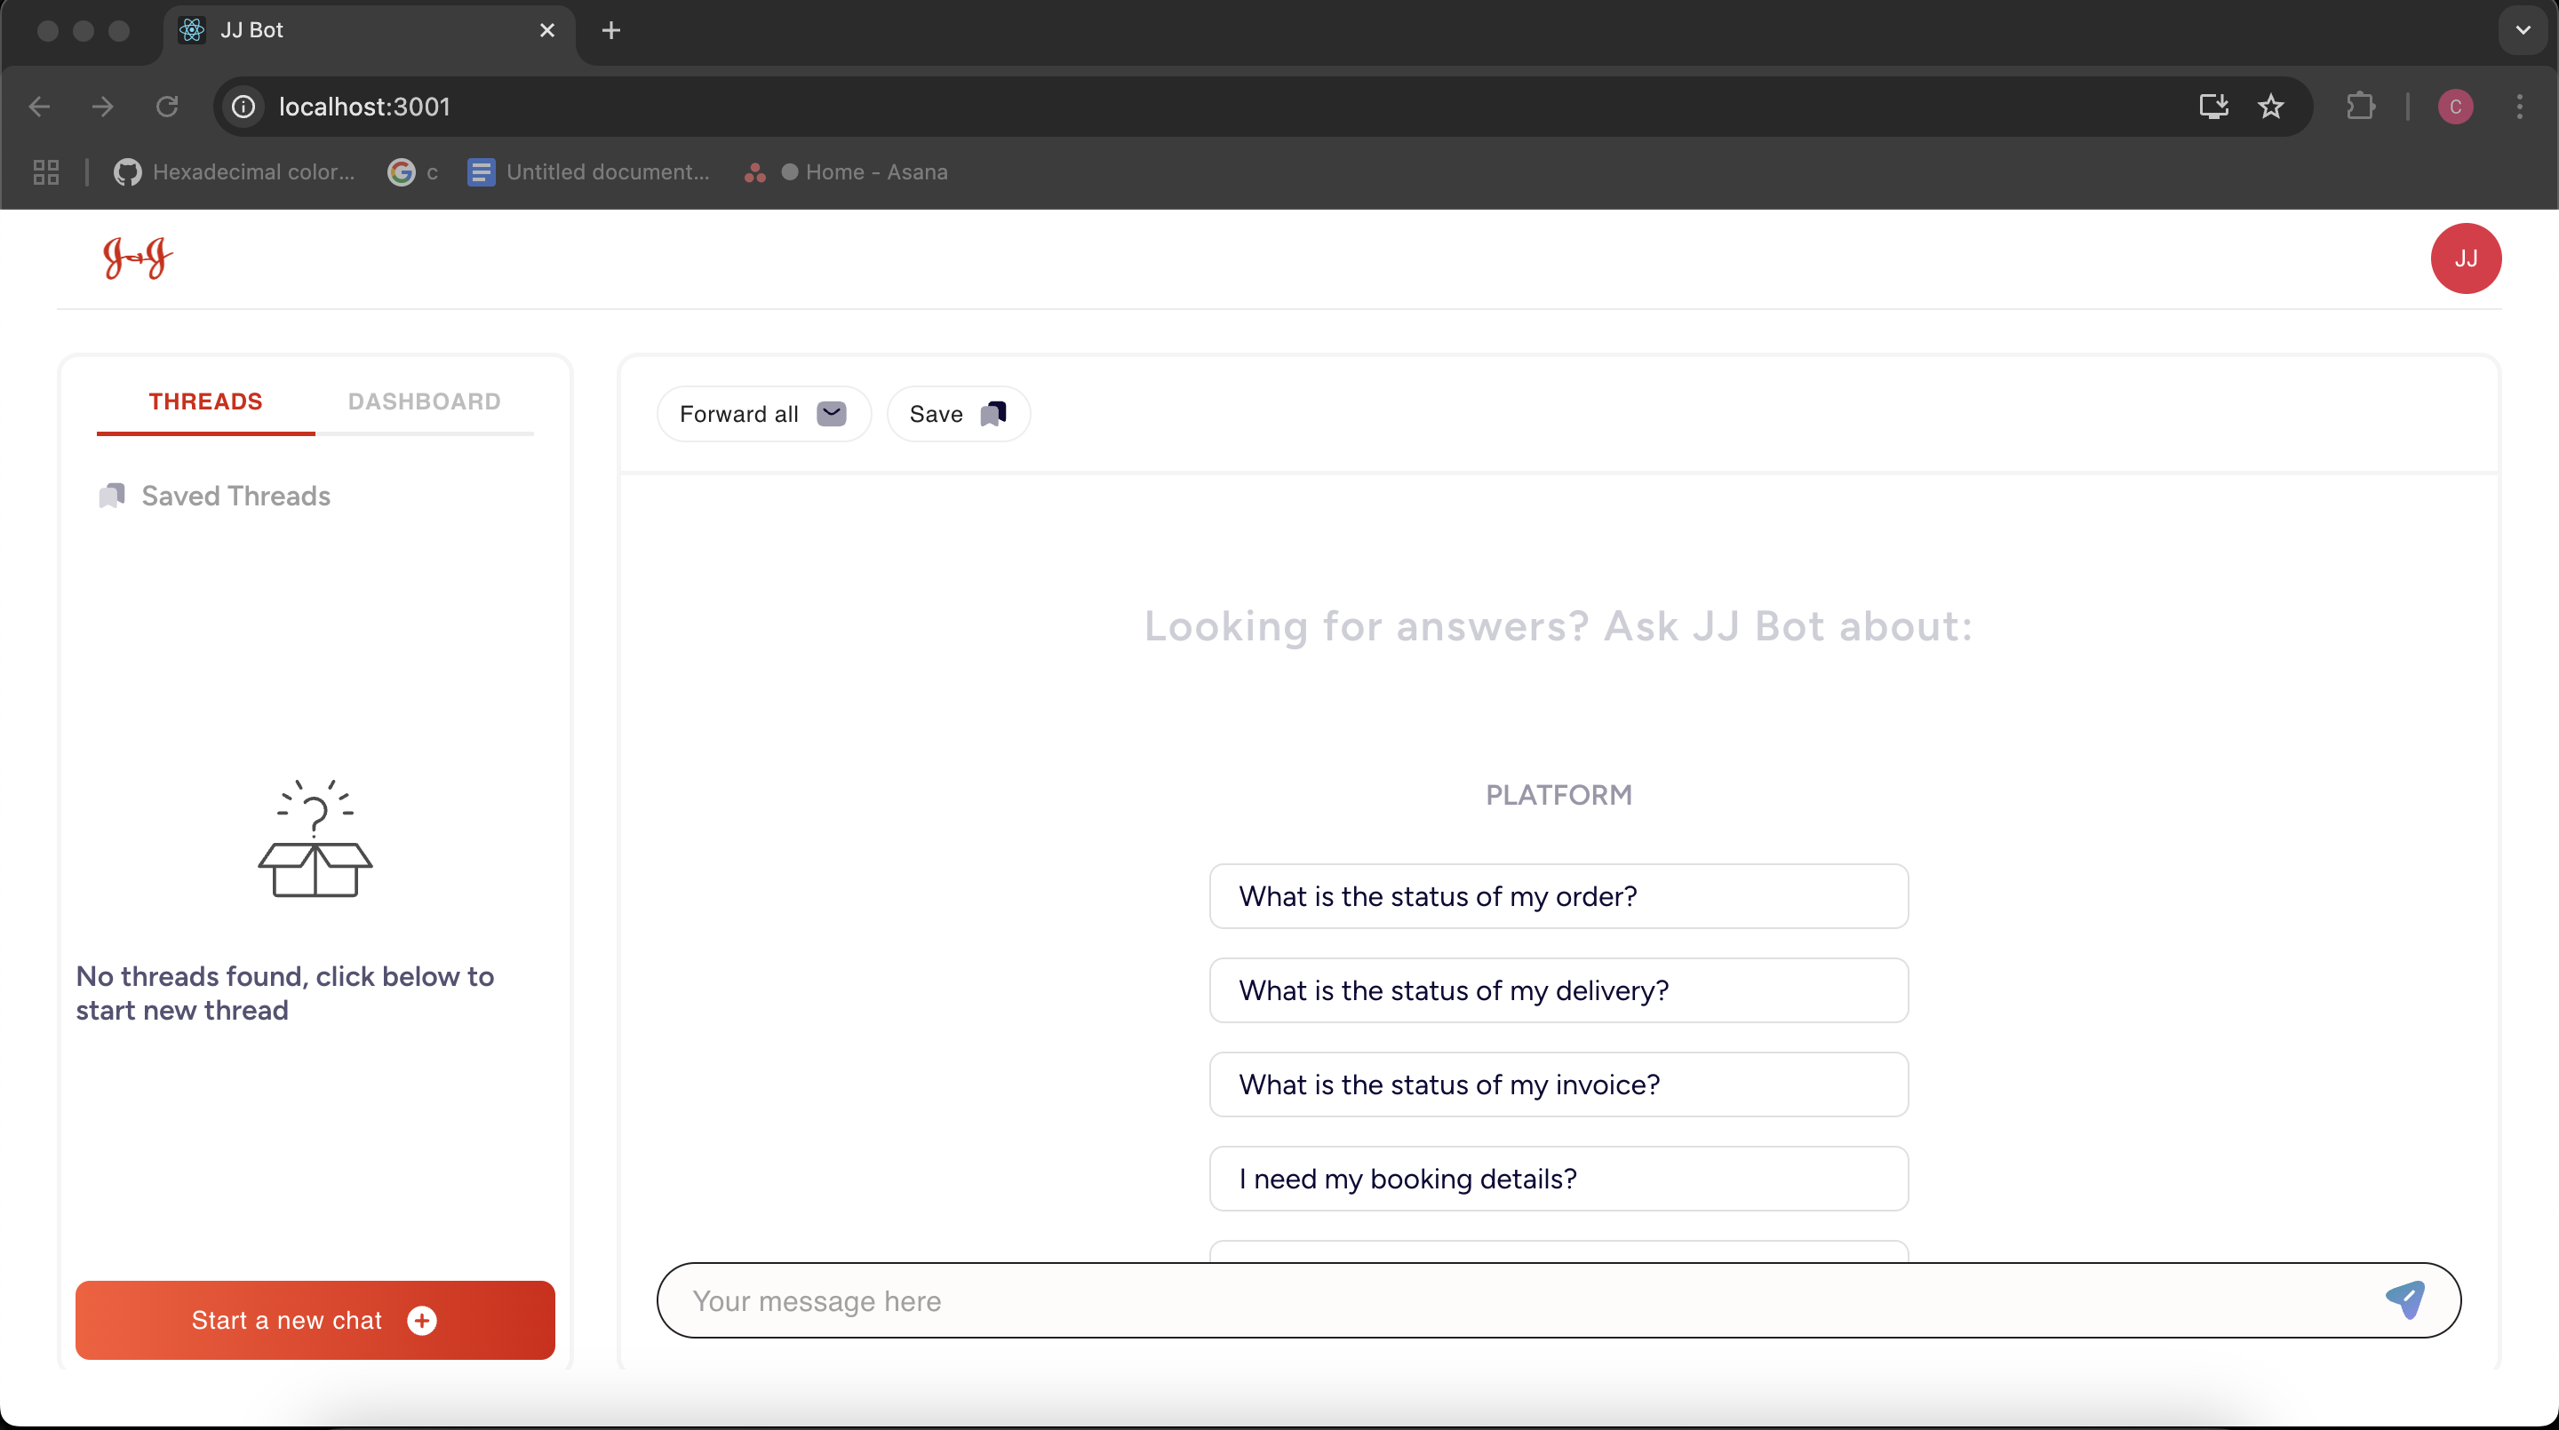
Task: Click install app icon in address bar
Action: click(2213, 107)
